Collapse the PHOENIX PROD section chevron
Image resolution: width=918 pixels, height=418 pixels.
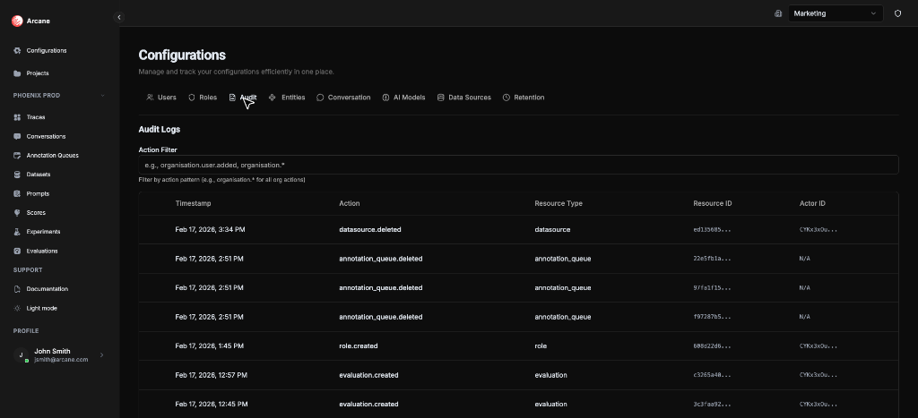[x=103, y=95]
